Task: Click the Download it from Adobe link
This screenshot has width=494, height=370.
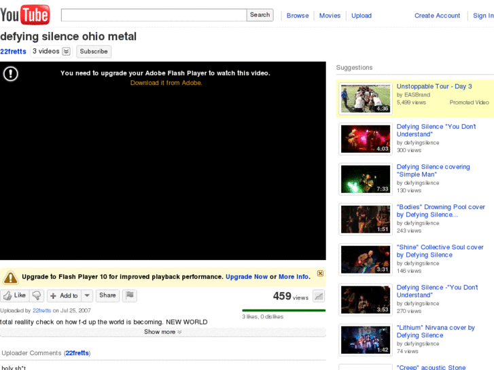Action: point(166,83)
